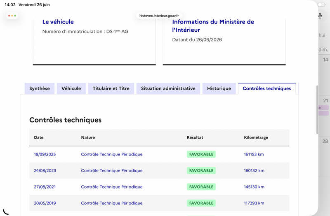This screenshot has width=330, height=216.
Task: Switch to the Synthèse tab
Action: click(x=40, y=88)
